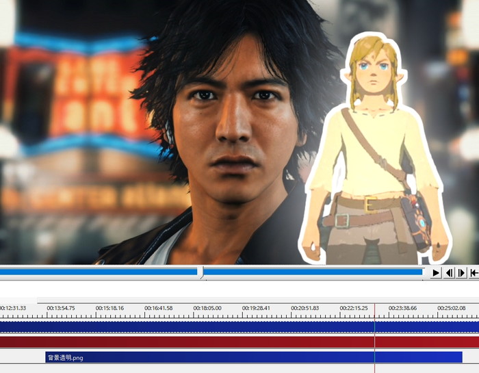479x373 pixels.
Task: Click the red playhead on the timeline ruler
Action: (374, 311)
